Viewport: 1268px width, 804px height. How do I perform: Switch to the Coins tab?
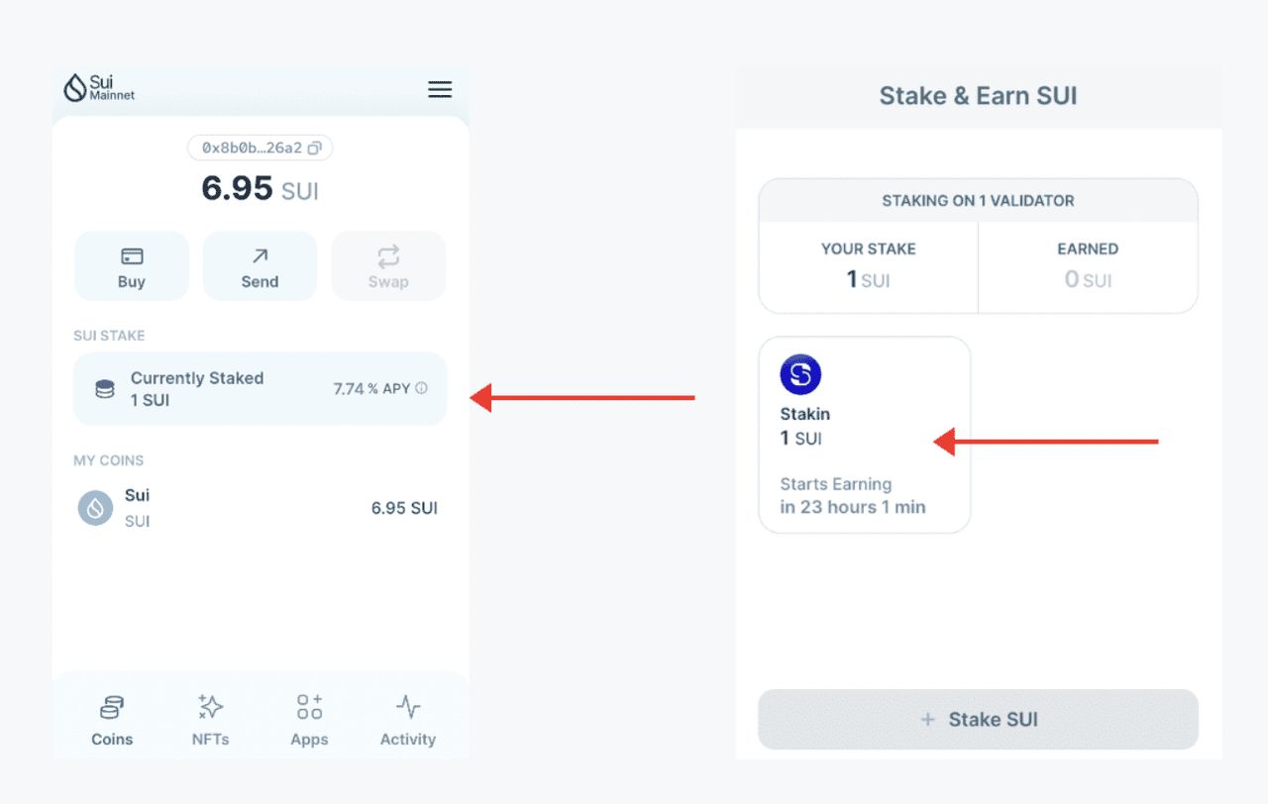pos(112,720)
